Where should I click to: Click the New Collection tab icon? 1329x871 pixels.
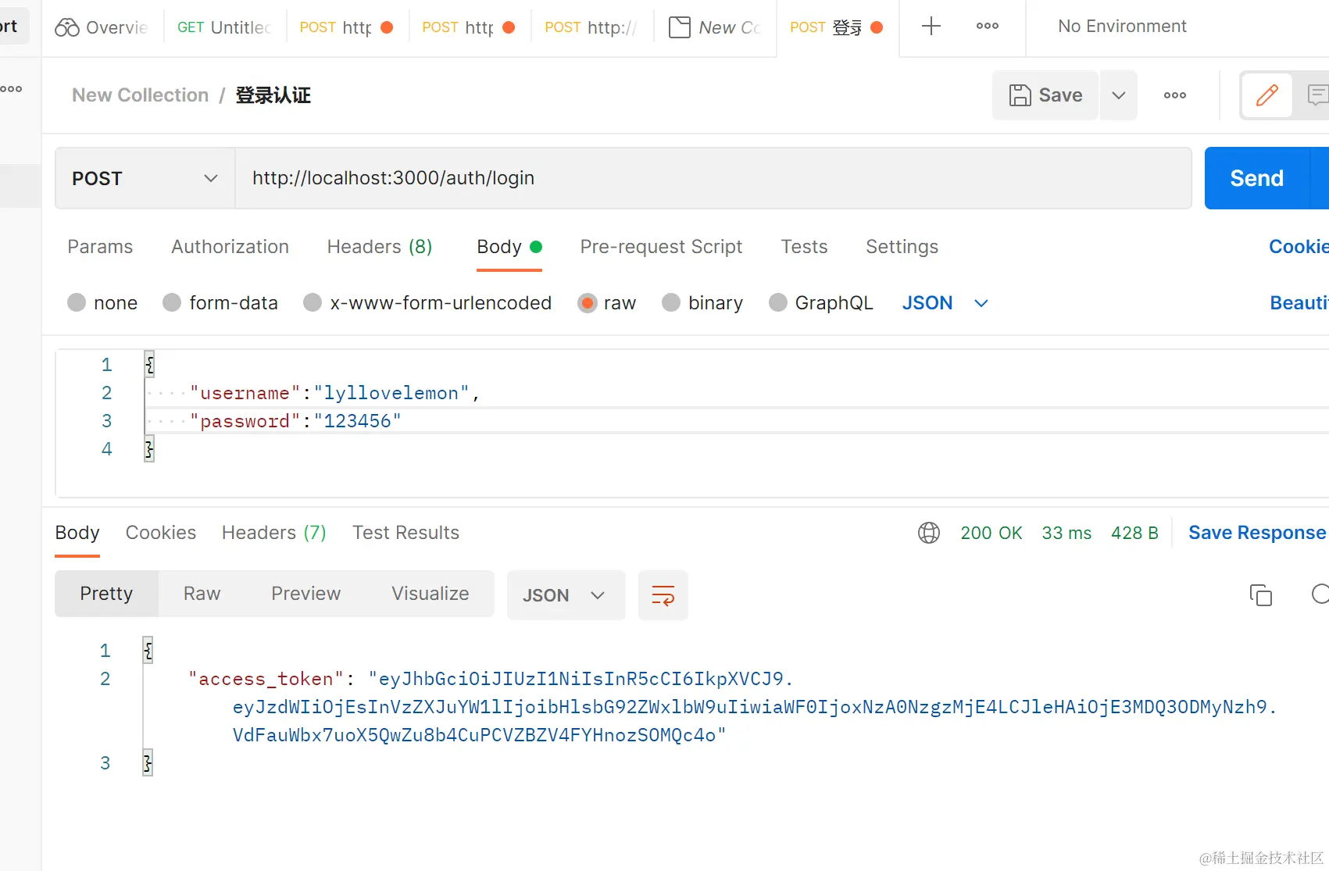tap(680, 27)
